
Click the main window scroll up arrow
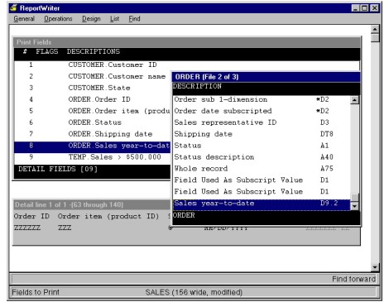[x=375, y=29]
